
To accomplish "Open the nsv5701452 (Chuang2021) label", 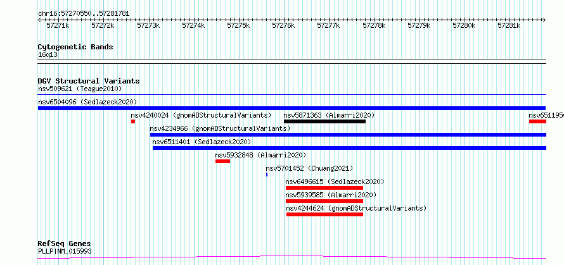I will (x=309, y=168).
